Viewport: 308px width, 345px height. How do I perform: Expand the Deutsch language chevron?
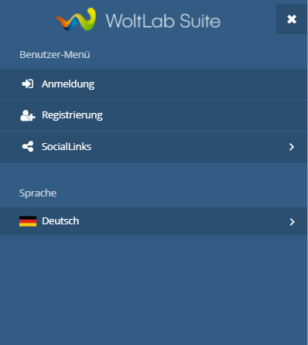click(292, 222)
